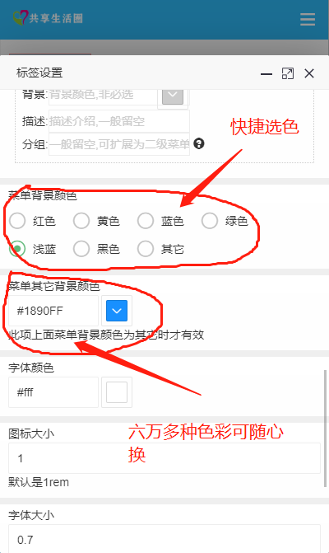The width and height of the screenshot is (329, 553).
Task: Select the 黑色 radio option
Action: tap(81, 249)
